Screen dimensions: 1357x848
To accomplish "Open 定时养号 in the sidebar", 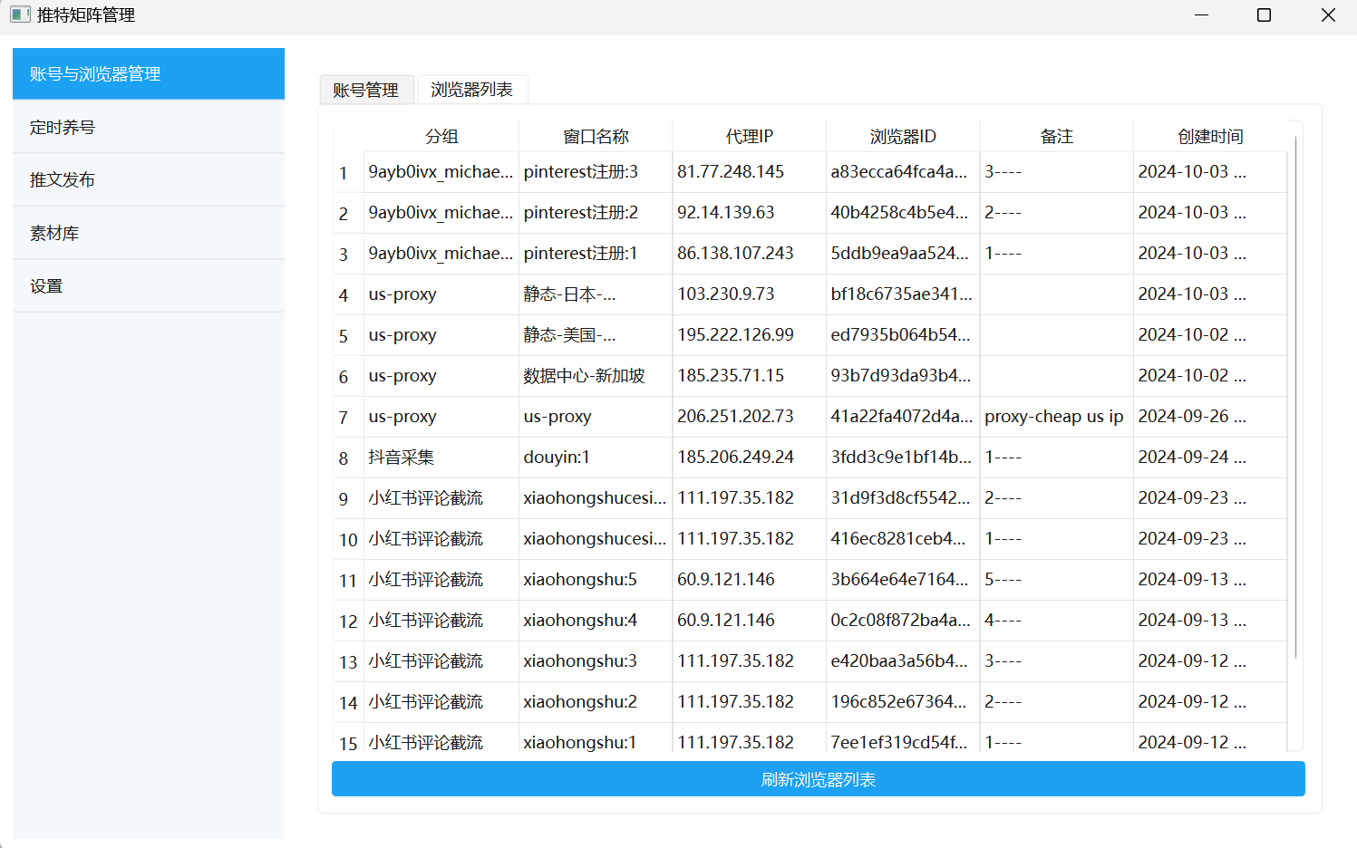I will click(x=148, y=128).
